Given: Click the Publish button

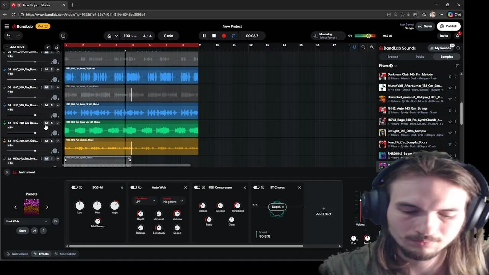Looking at the screenshot, I should 449,26.
